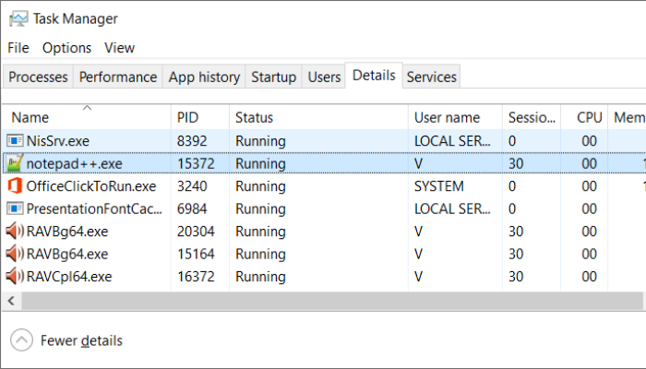The width and height of the screenshot is (646, 369).
Task: Sort by the User name column header
Action: click(x=455, y=117)
